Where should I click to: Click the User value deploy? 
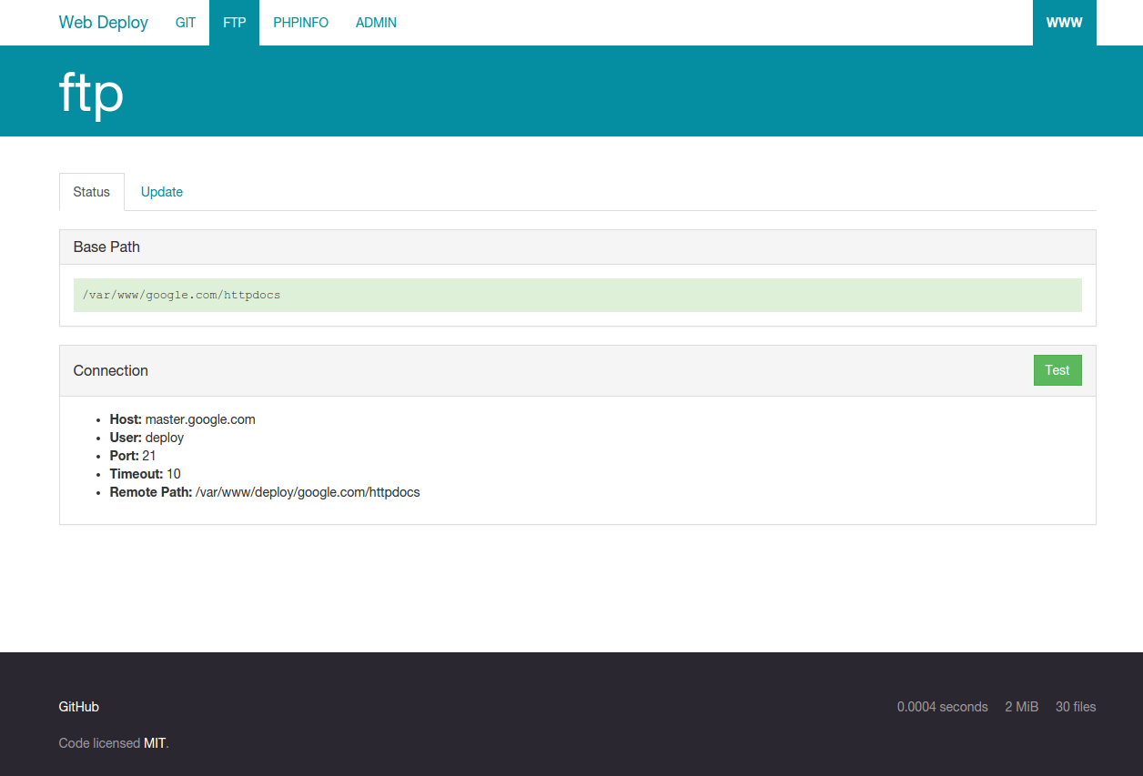click(165, 438)
